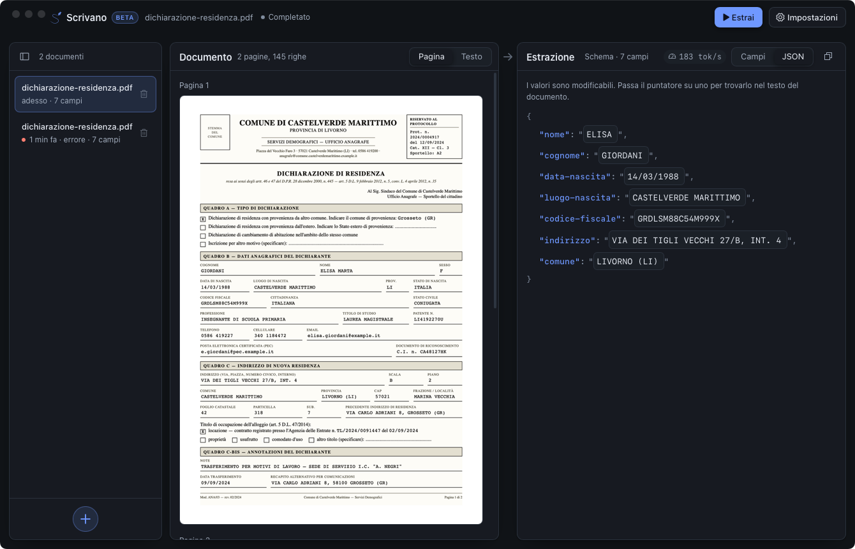Click the arrow between Document and Extraction panels
855x549 pixels.
click(508, 57)
